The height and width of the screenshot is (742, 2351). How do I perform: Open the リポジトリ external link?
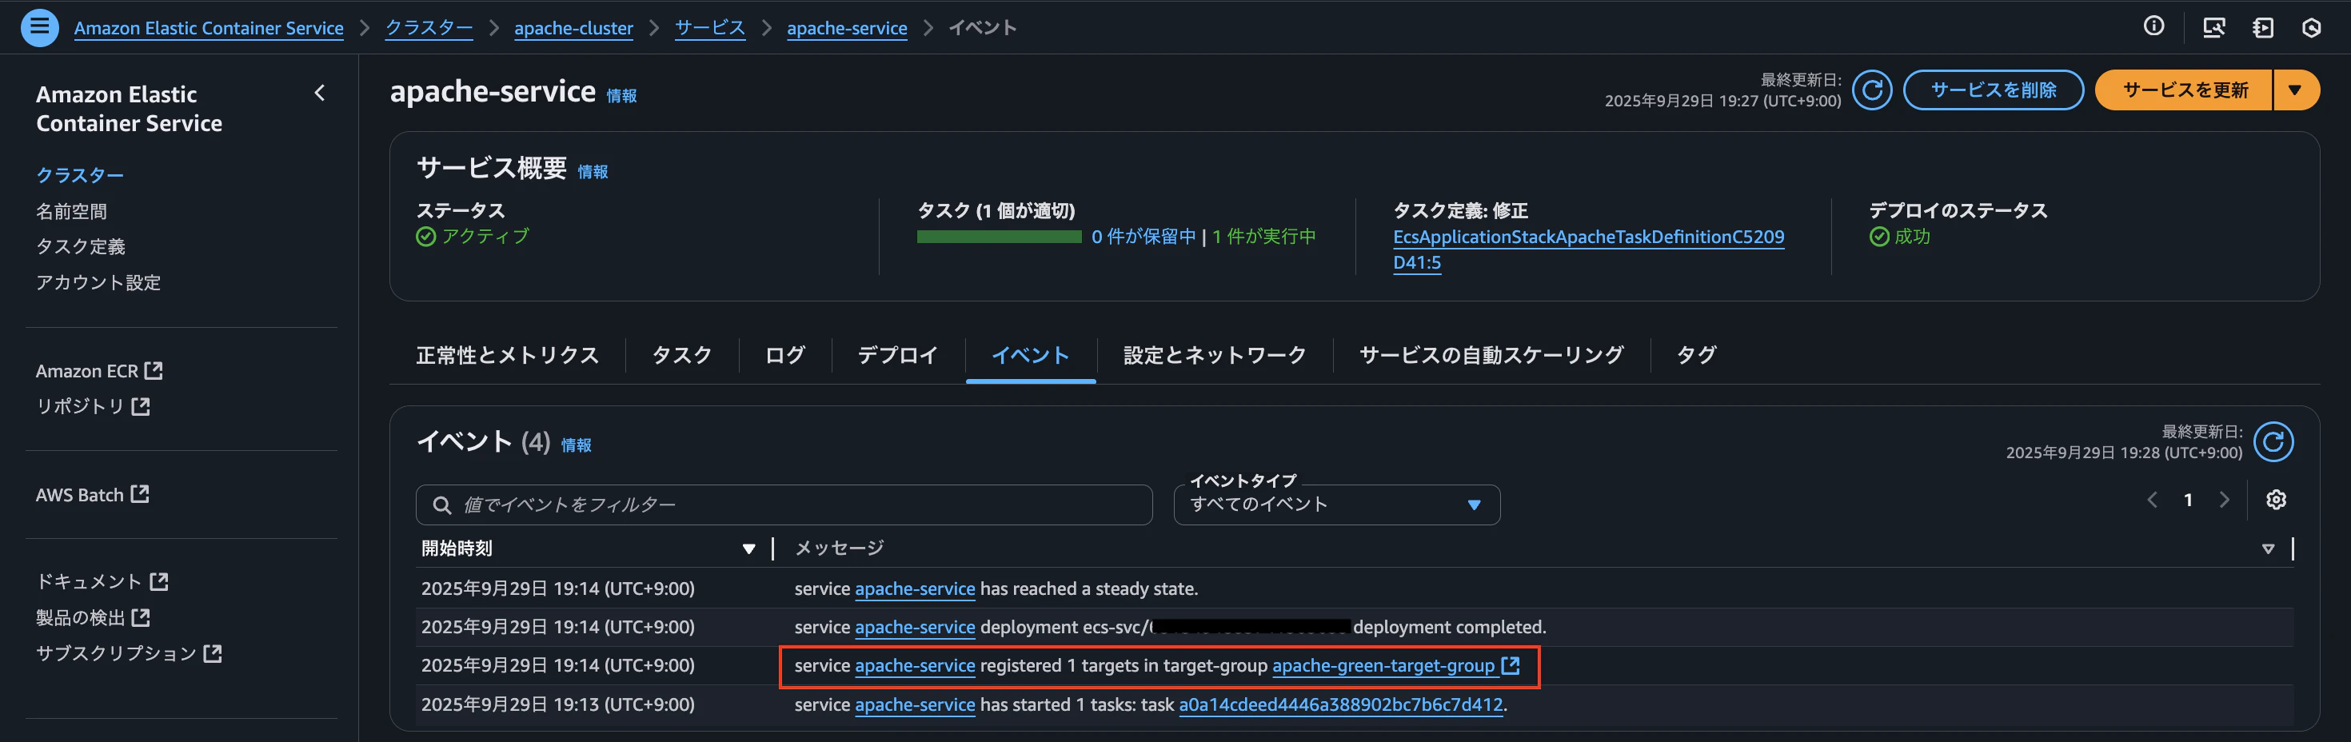(x=92, y=406)
